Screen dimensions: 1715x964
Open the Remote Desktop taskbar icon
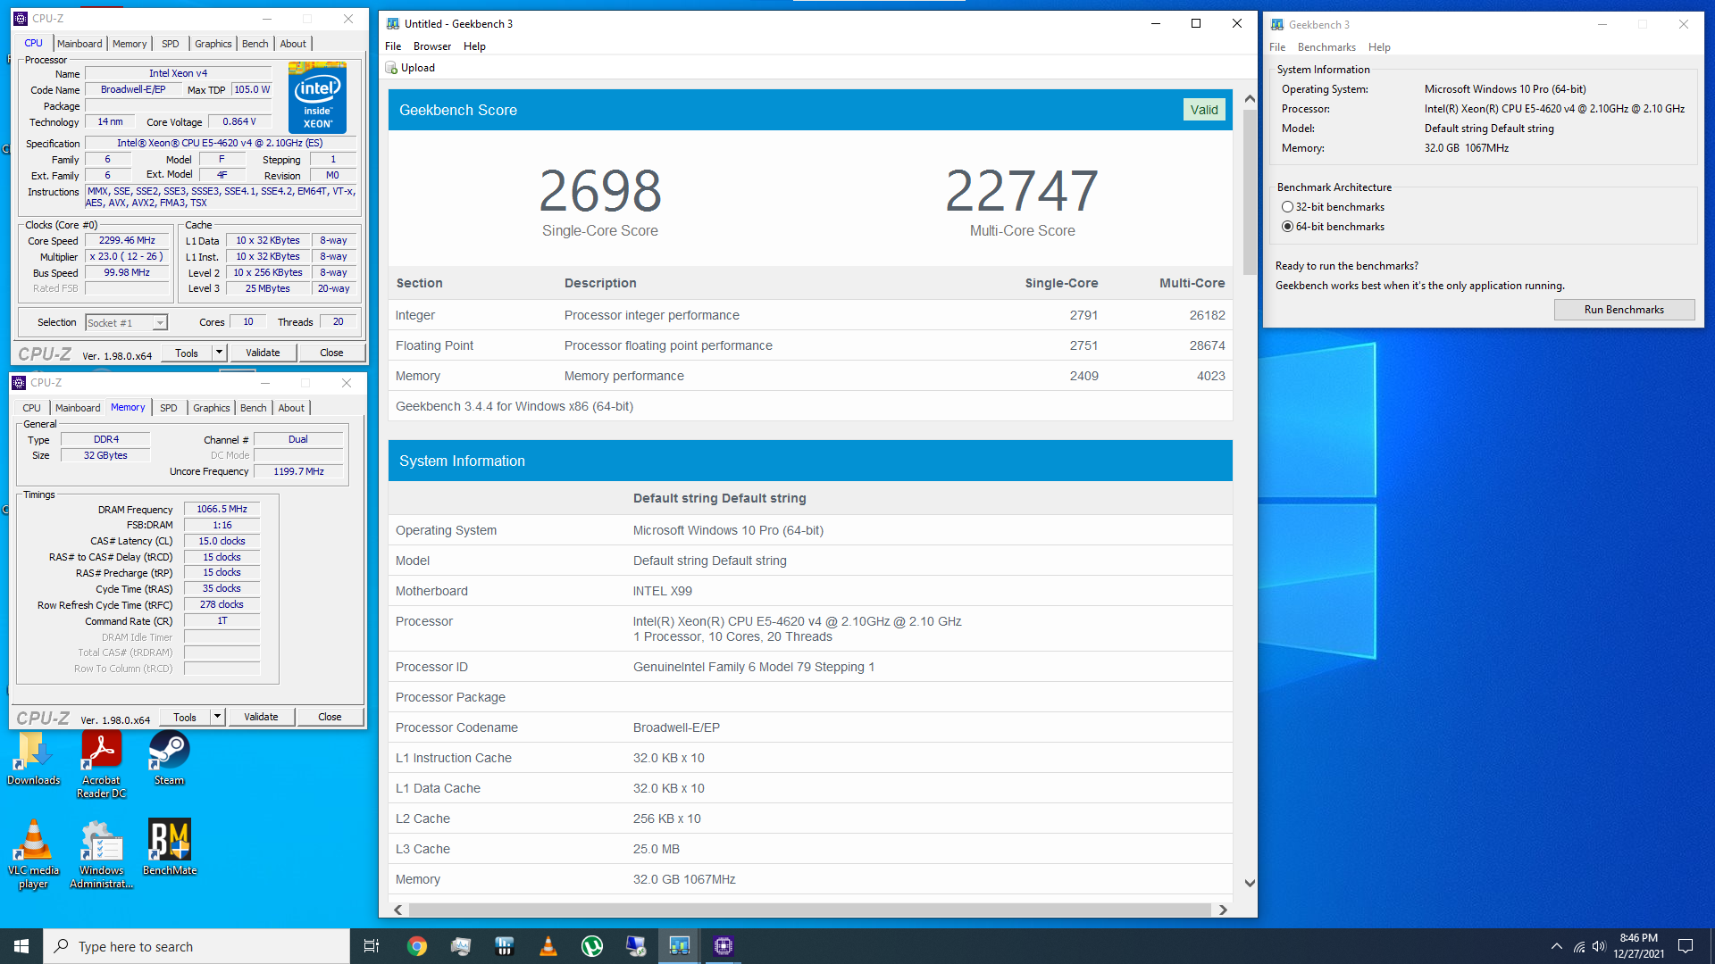[636, 946]
